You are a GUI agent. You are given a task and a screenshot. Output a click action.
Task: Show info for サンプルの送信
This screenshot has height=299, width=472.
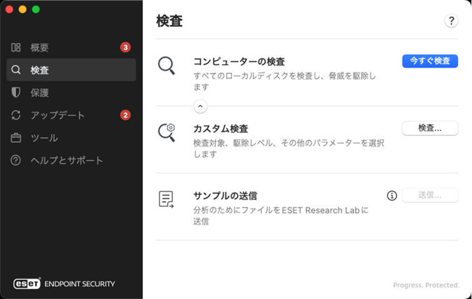tap(391, 196)
